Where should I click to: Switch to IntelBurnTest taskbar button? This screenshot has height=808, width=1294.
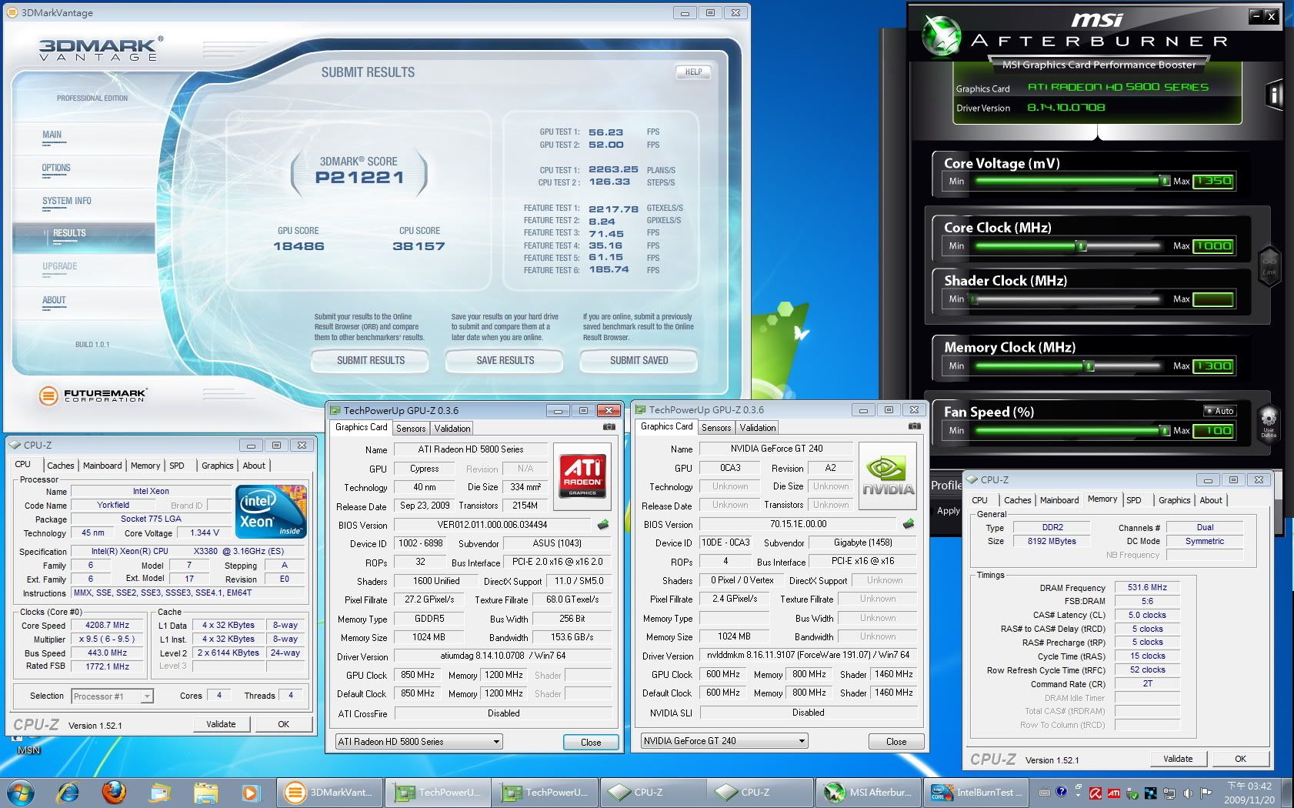pos(976,792)
